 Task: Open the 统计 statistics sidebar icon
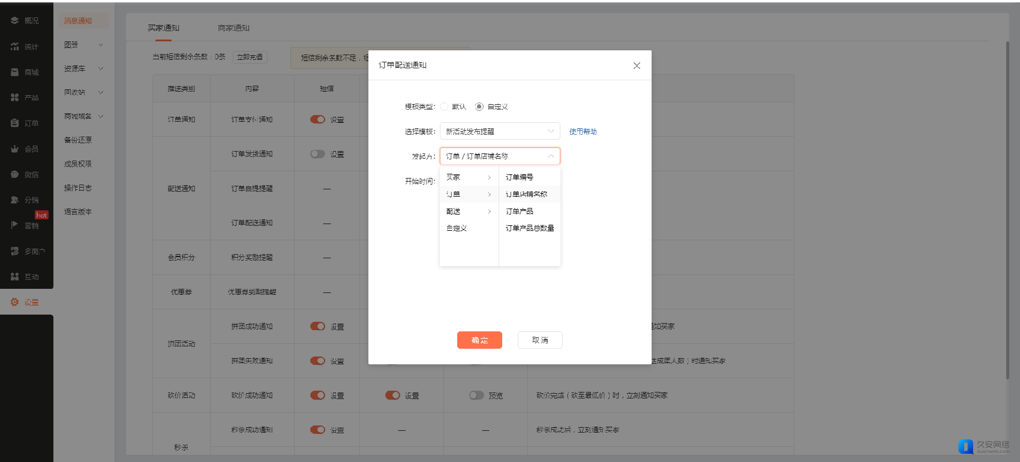(x=15, y=46)
